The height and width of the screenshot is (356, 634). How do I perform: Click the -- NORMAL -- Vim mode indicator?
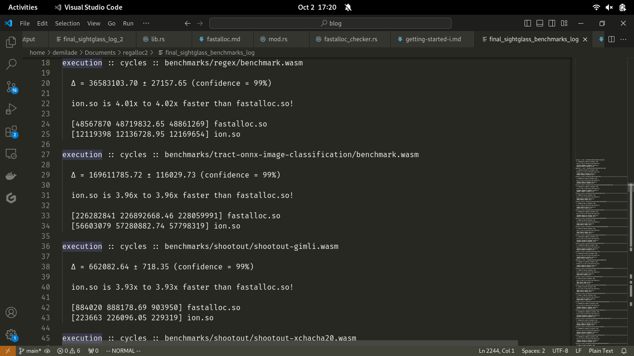(x=123, y=351)
